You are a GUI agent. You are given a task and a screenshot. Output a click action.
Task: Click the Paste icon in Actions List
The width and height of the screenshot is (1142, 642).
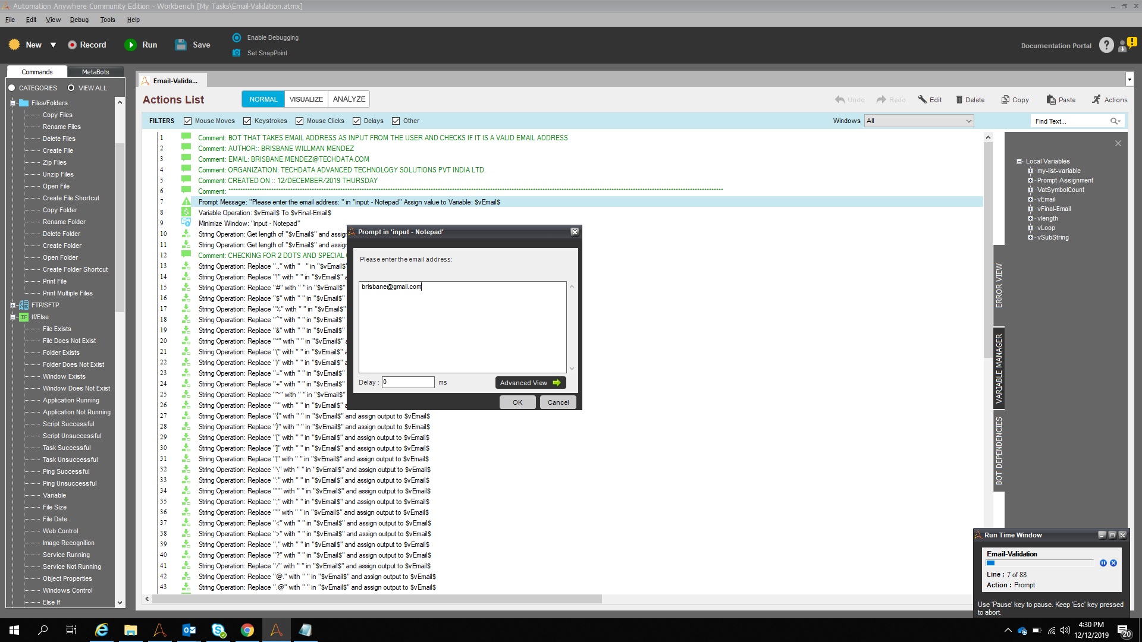click(1051, 100)
